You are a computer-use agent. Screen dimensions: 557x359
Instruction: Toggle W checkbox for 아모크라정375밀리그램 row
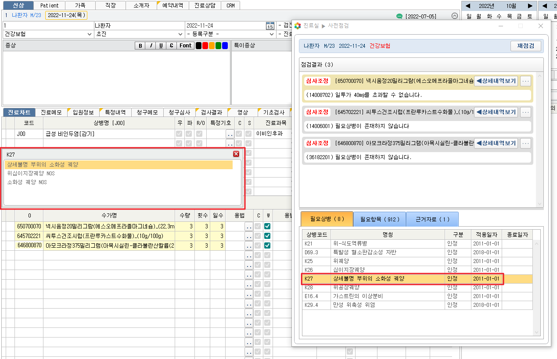pos(267,245)
